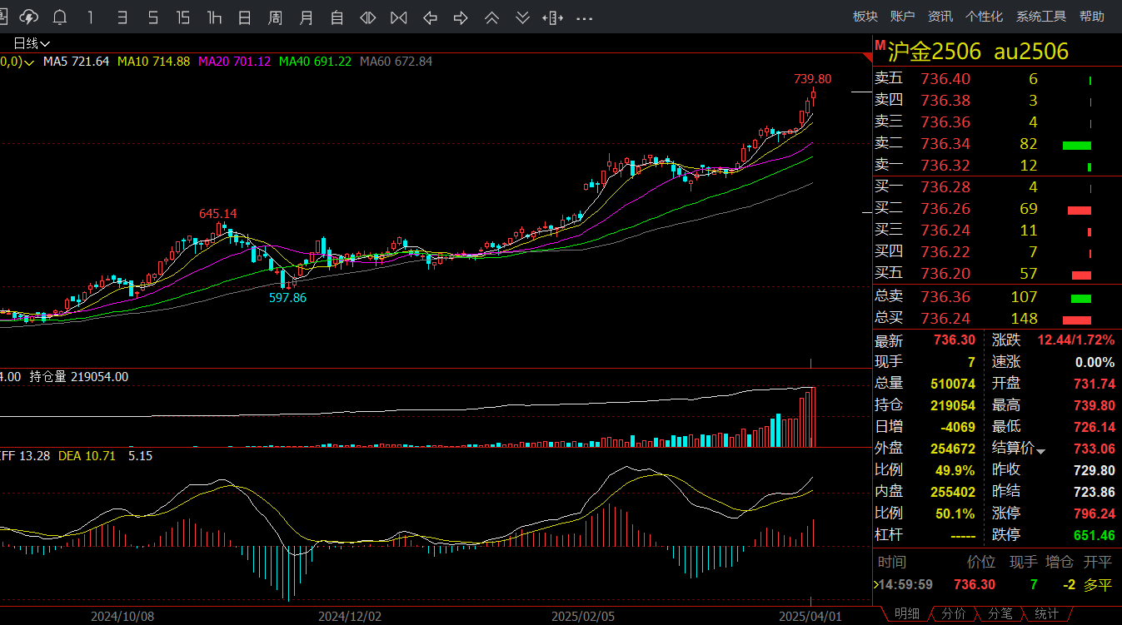This screenshot has width=1122, height=625.
Task: Open the 帮助 menu
Action: 1092,16
